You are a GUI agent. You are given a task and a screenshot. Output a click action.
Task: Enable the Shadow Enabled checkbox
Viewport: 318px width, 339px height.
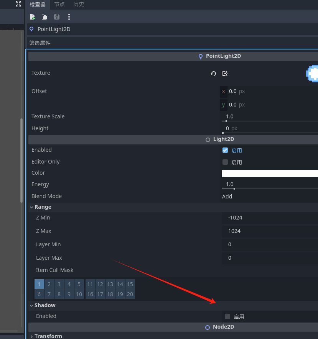point(227,316)
